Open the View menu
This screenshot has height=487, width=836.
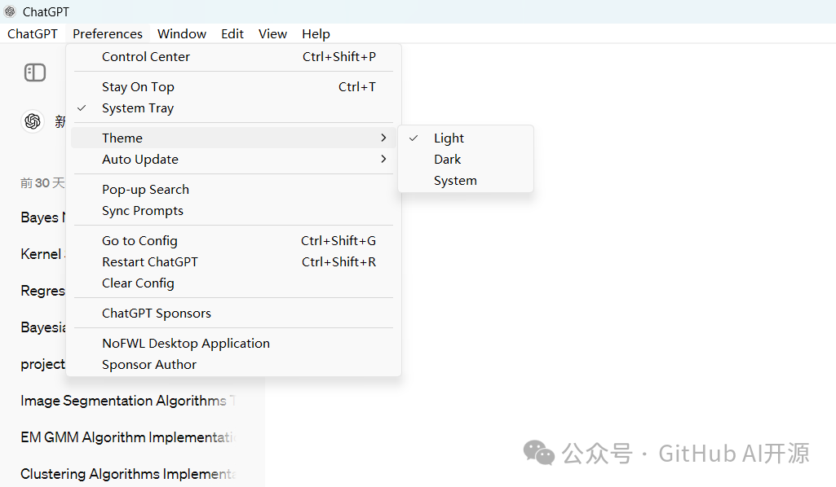[x=273, y=34]
